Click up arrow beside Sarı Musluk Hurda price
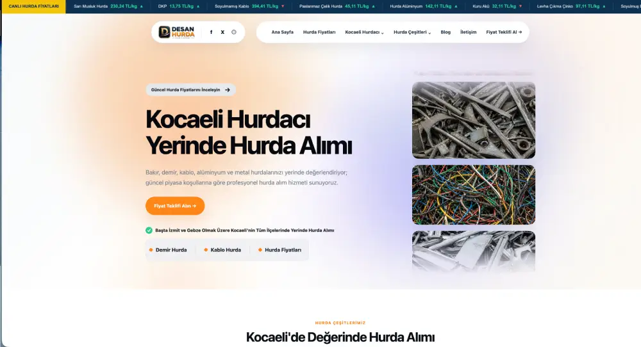641x347 pixels. (x=142, y=6)
